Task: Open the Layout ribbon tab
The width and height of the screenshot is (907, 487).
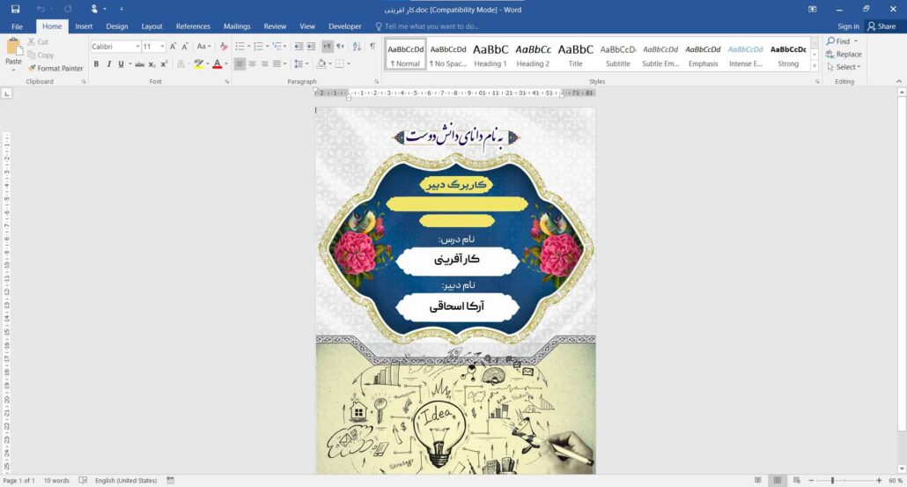Action: [x=151, y=26]
